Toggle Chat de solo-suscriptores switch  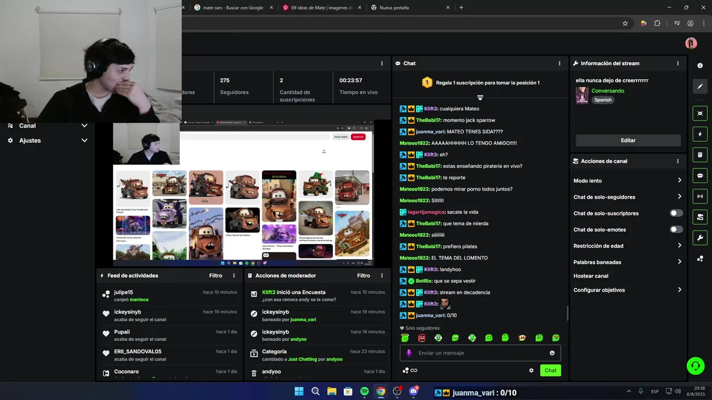point(676,213)
